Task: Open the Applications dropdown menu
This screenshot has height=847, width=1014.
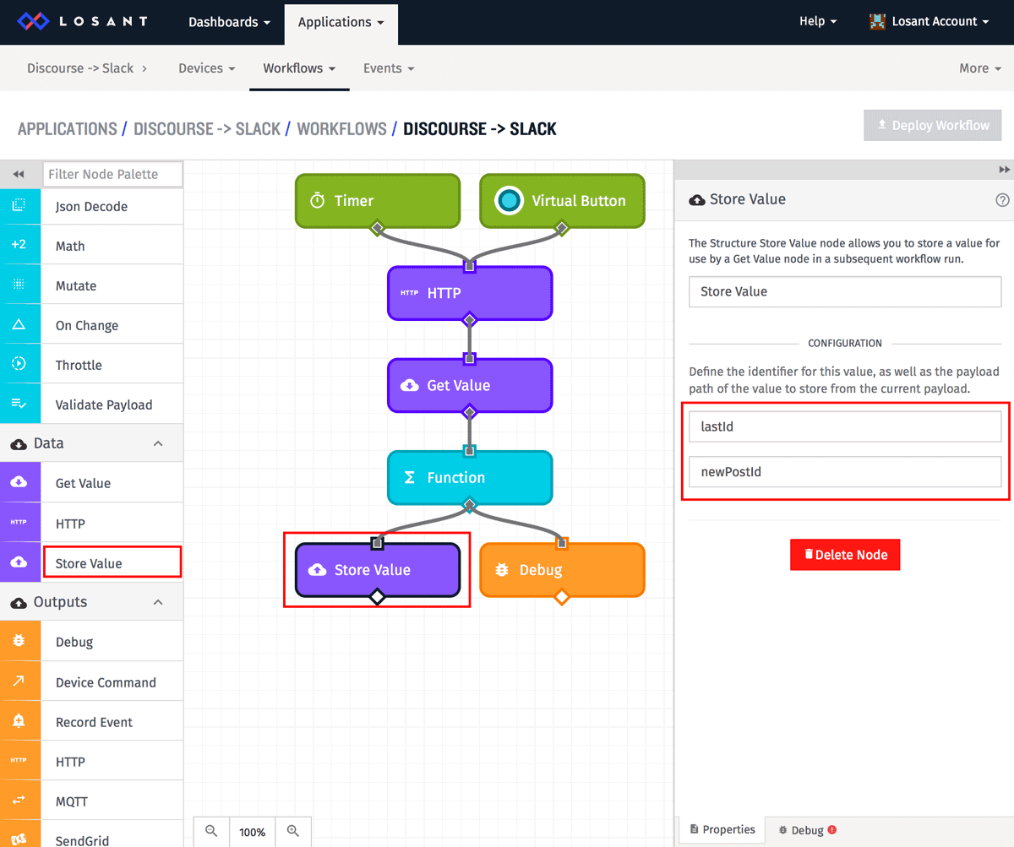Action: 341,22
